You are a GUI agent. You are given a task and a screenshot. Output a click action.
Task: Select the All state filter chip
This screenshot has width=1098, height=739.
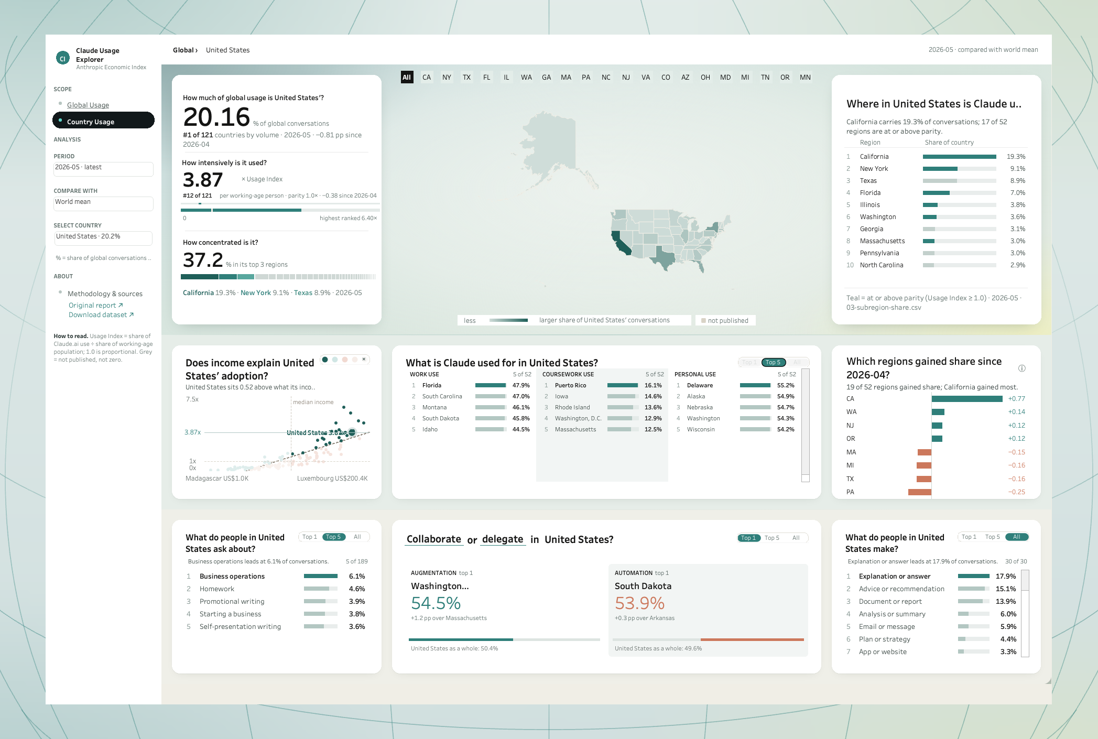[407, 77]
